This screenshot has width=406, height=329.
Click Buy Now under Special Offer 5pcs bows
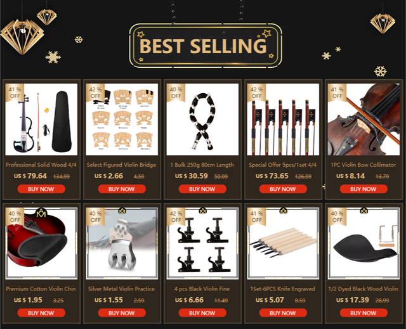[283, 189]
